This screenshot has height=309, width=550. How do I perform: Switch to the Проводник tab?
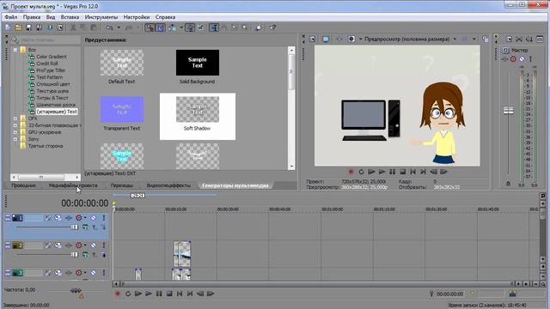coord(23,185)
